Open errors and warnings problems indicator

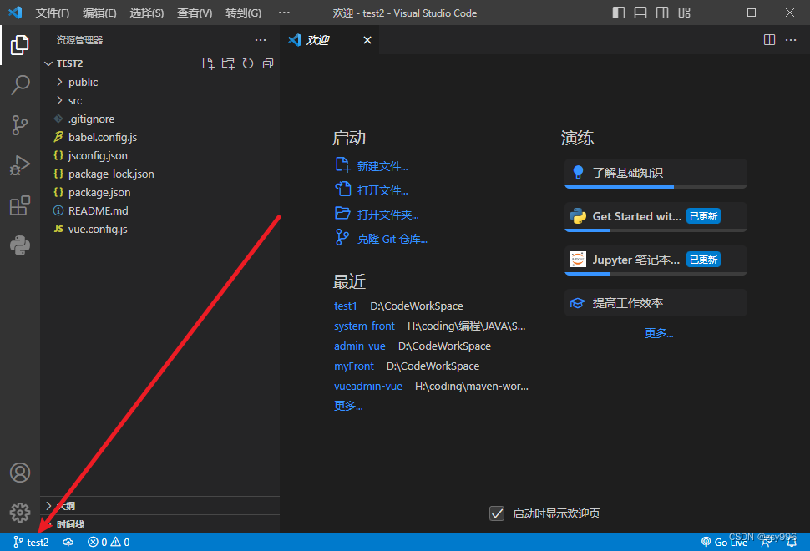pos(109,542)
